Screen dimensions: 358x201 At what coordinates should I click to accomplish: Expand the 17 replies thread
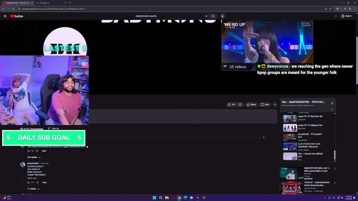pyautogui.click(x=33, y=189)
